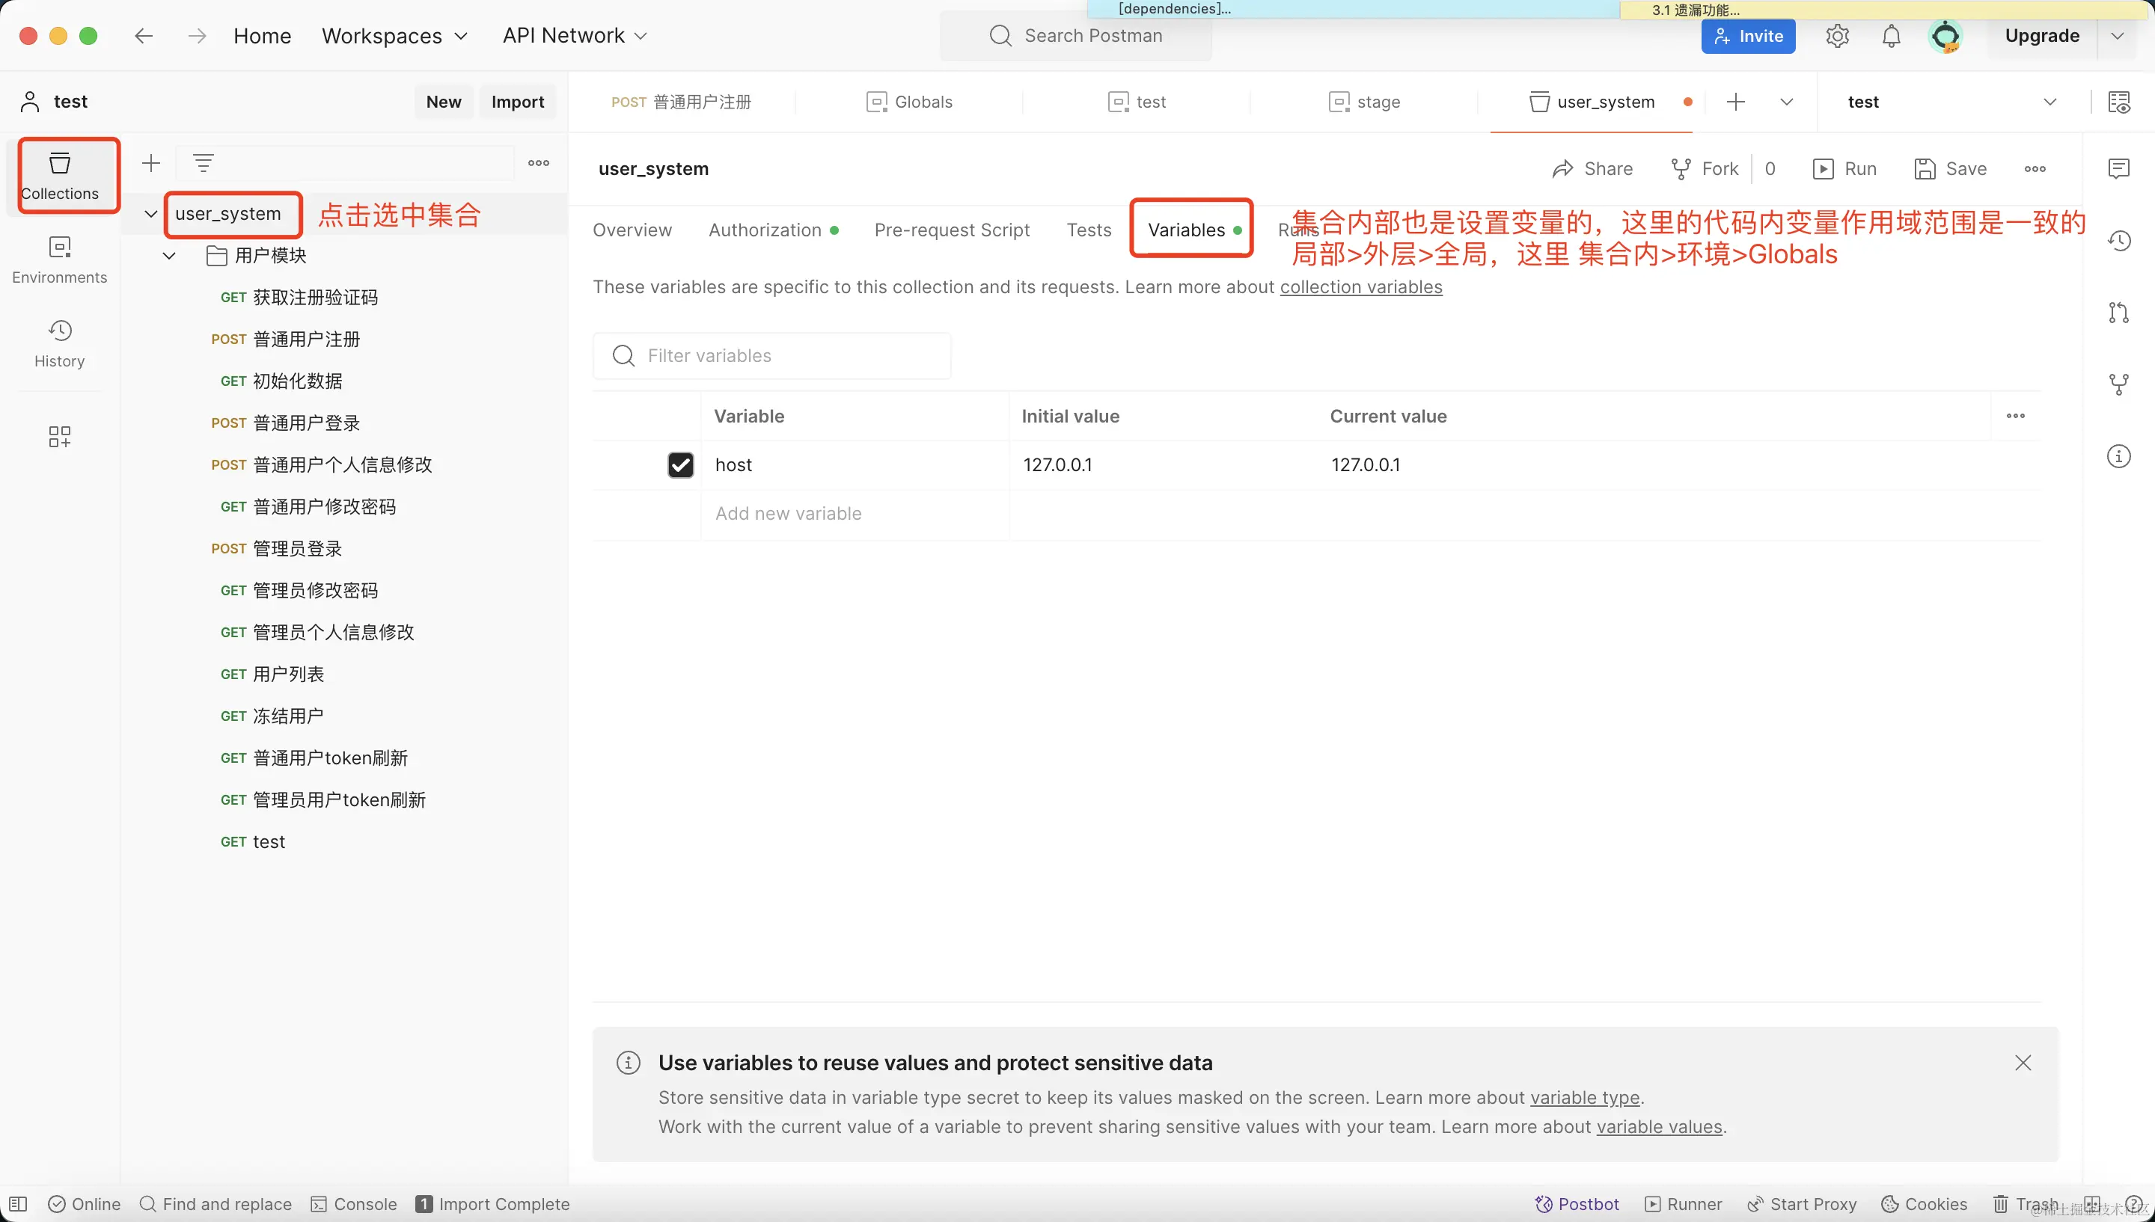
Task: Open the Postbot assistant
Action: click(1577, 1203)
